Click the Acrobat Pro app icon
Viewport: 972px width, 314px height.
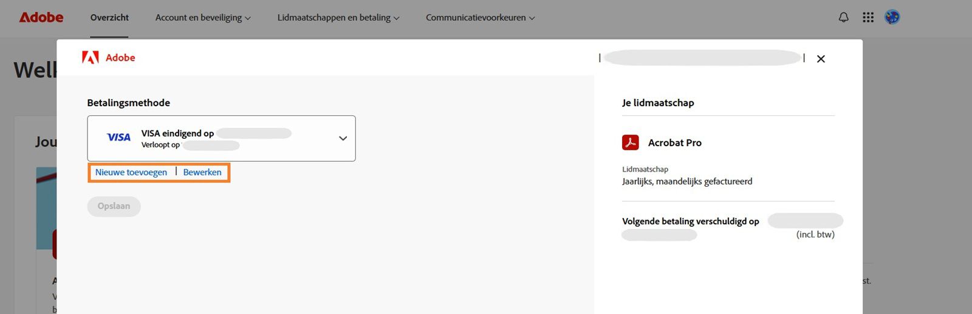coord(631,142)
